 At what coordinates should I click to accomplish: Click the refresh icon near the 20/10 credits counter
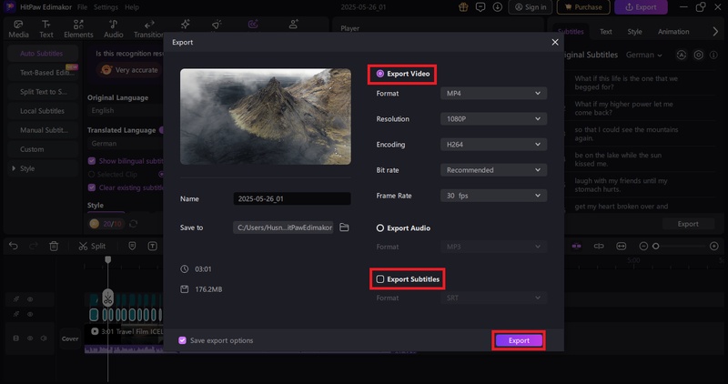pos(133,224)
